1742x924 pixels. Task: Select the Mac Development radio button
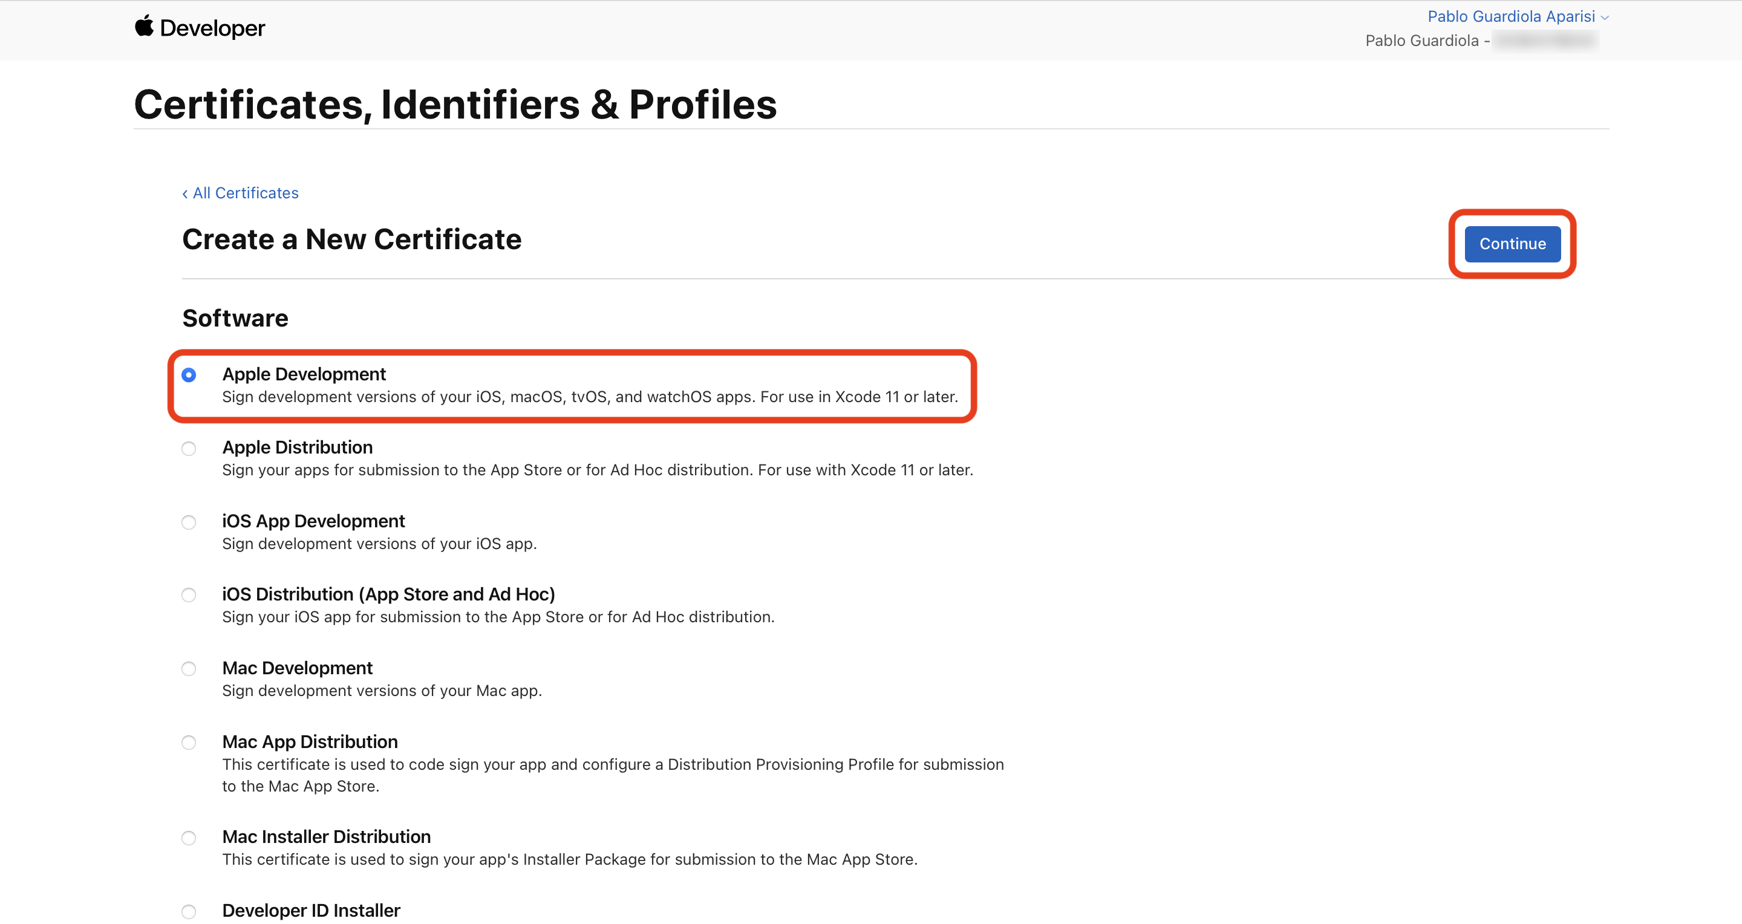(x=189, y=669)
